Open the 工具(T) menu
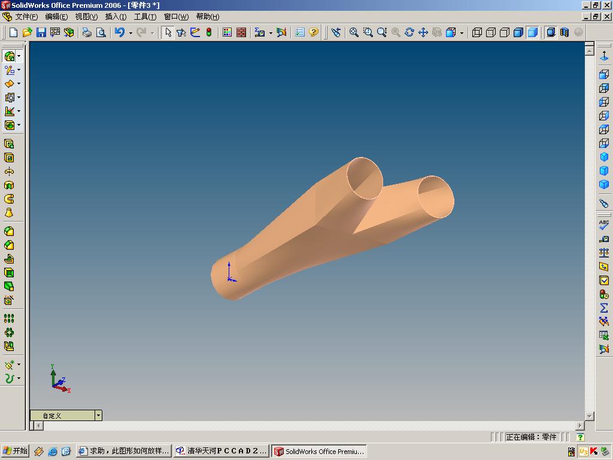 point(145,17)
